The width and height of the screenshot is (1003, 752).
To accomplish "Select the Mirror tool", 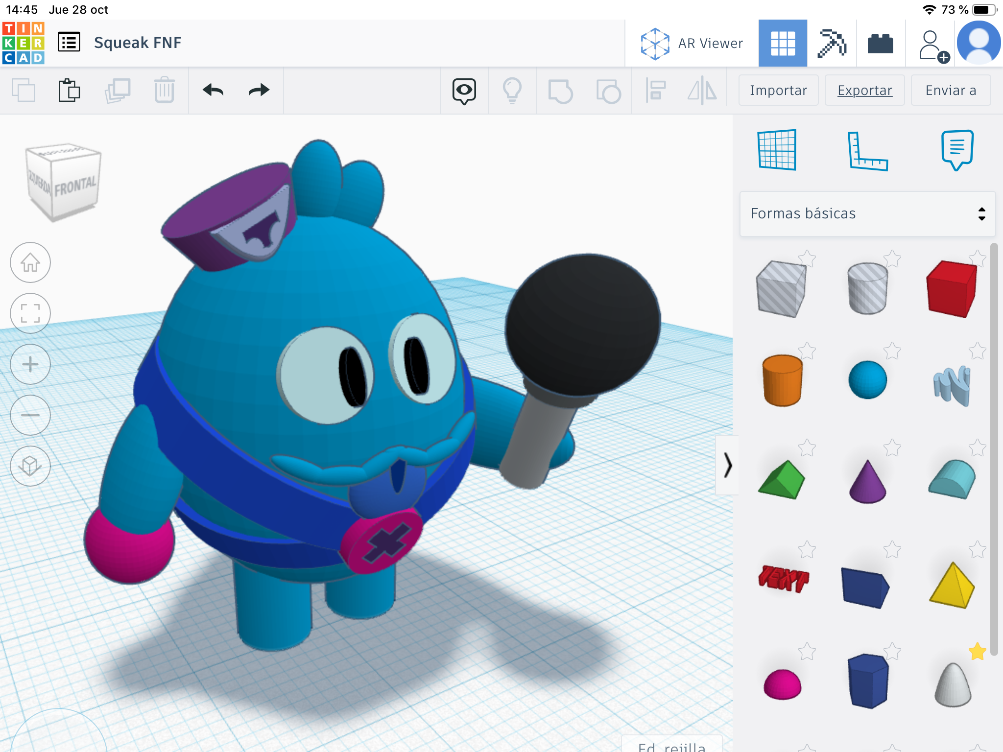I will pyautogui.click(x=704, y=91).
